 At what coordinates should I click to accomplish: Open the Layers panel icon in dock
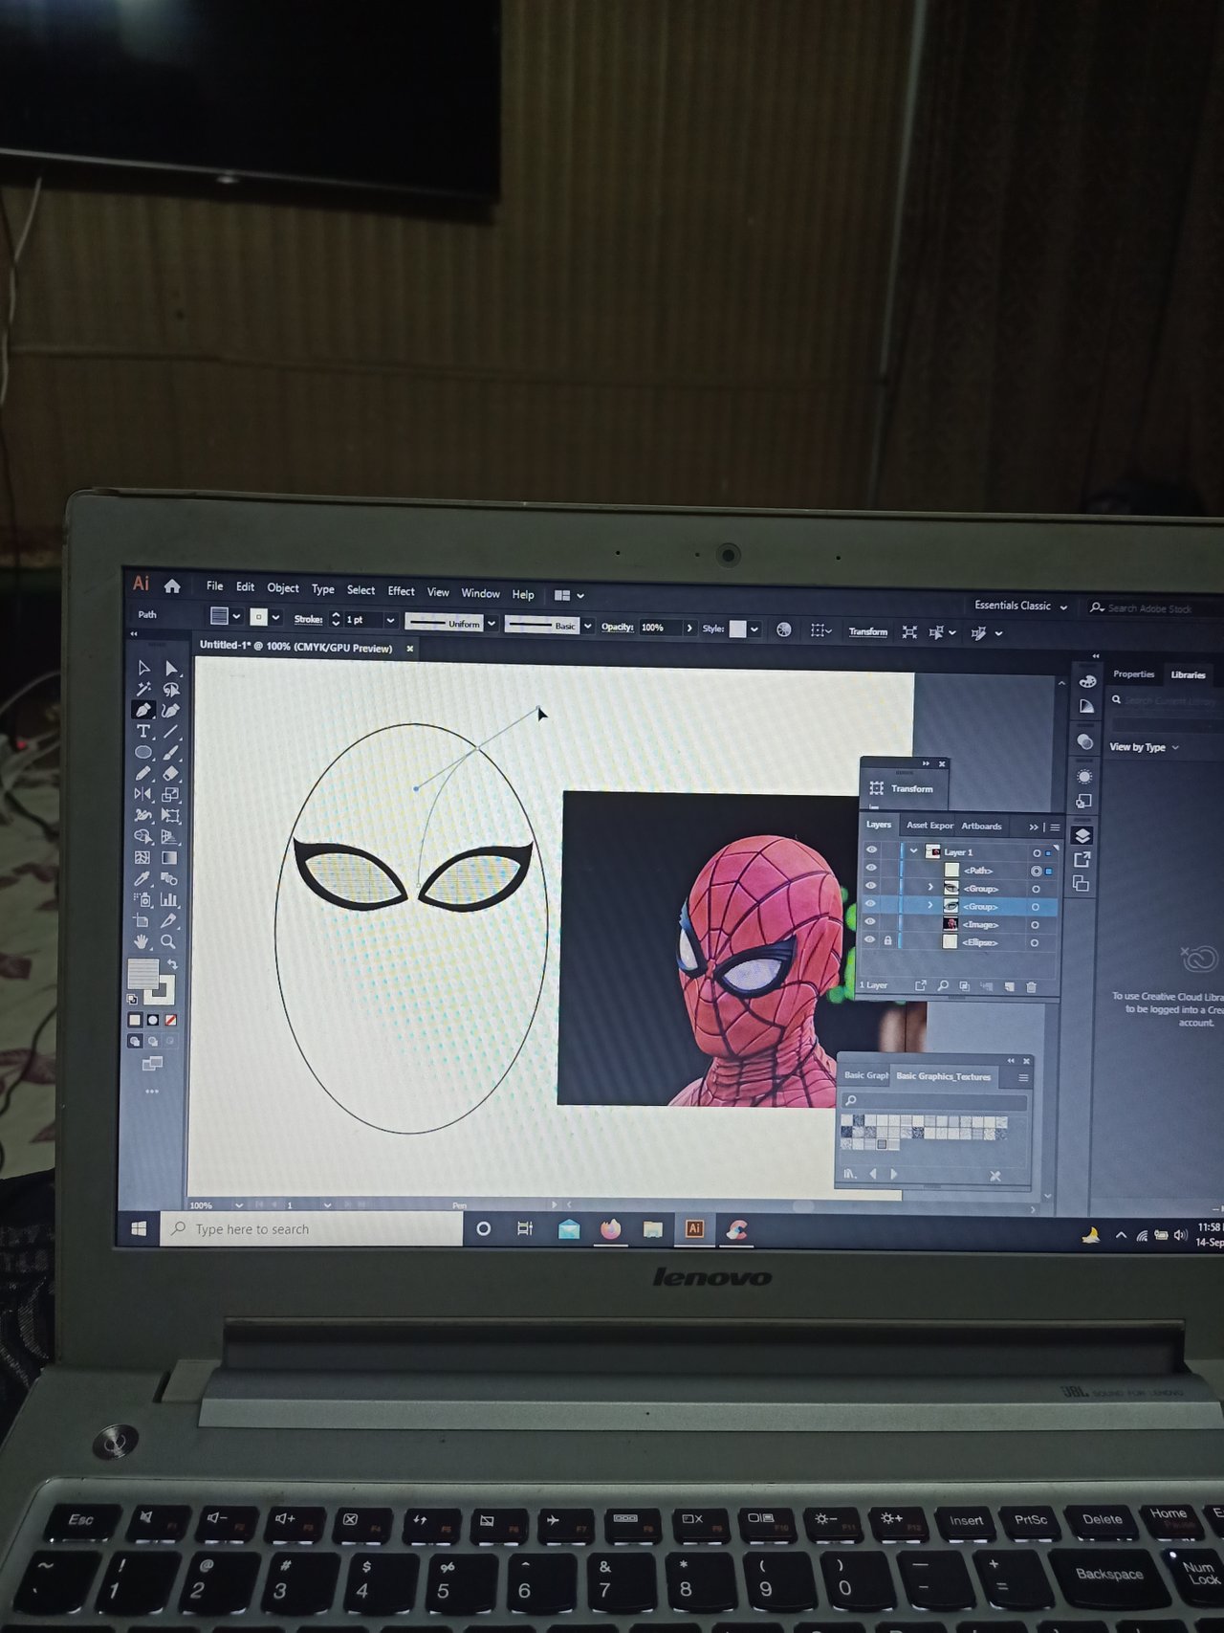(1082, 835)
